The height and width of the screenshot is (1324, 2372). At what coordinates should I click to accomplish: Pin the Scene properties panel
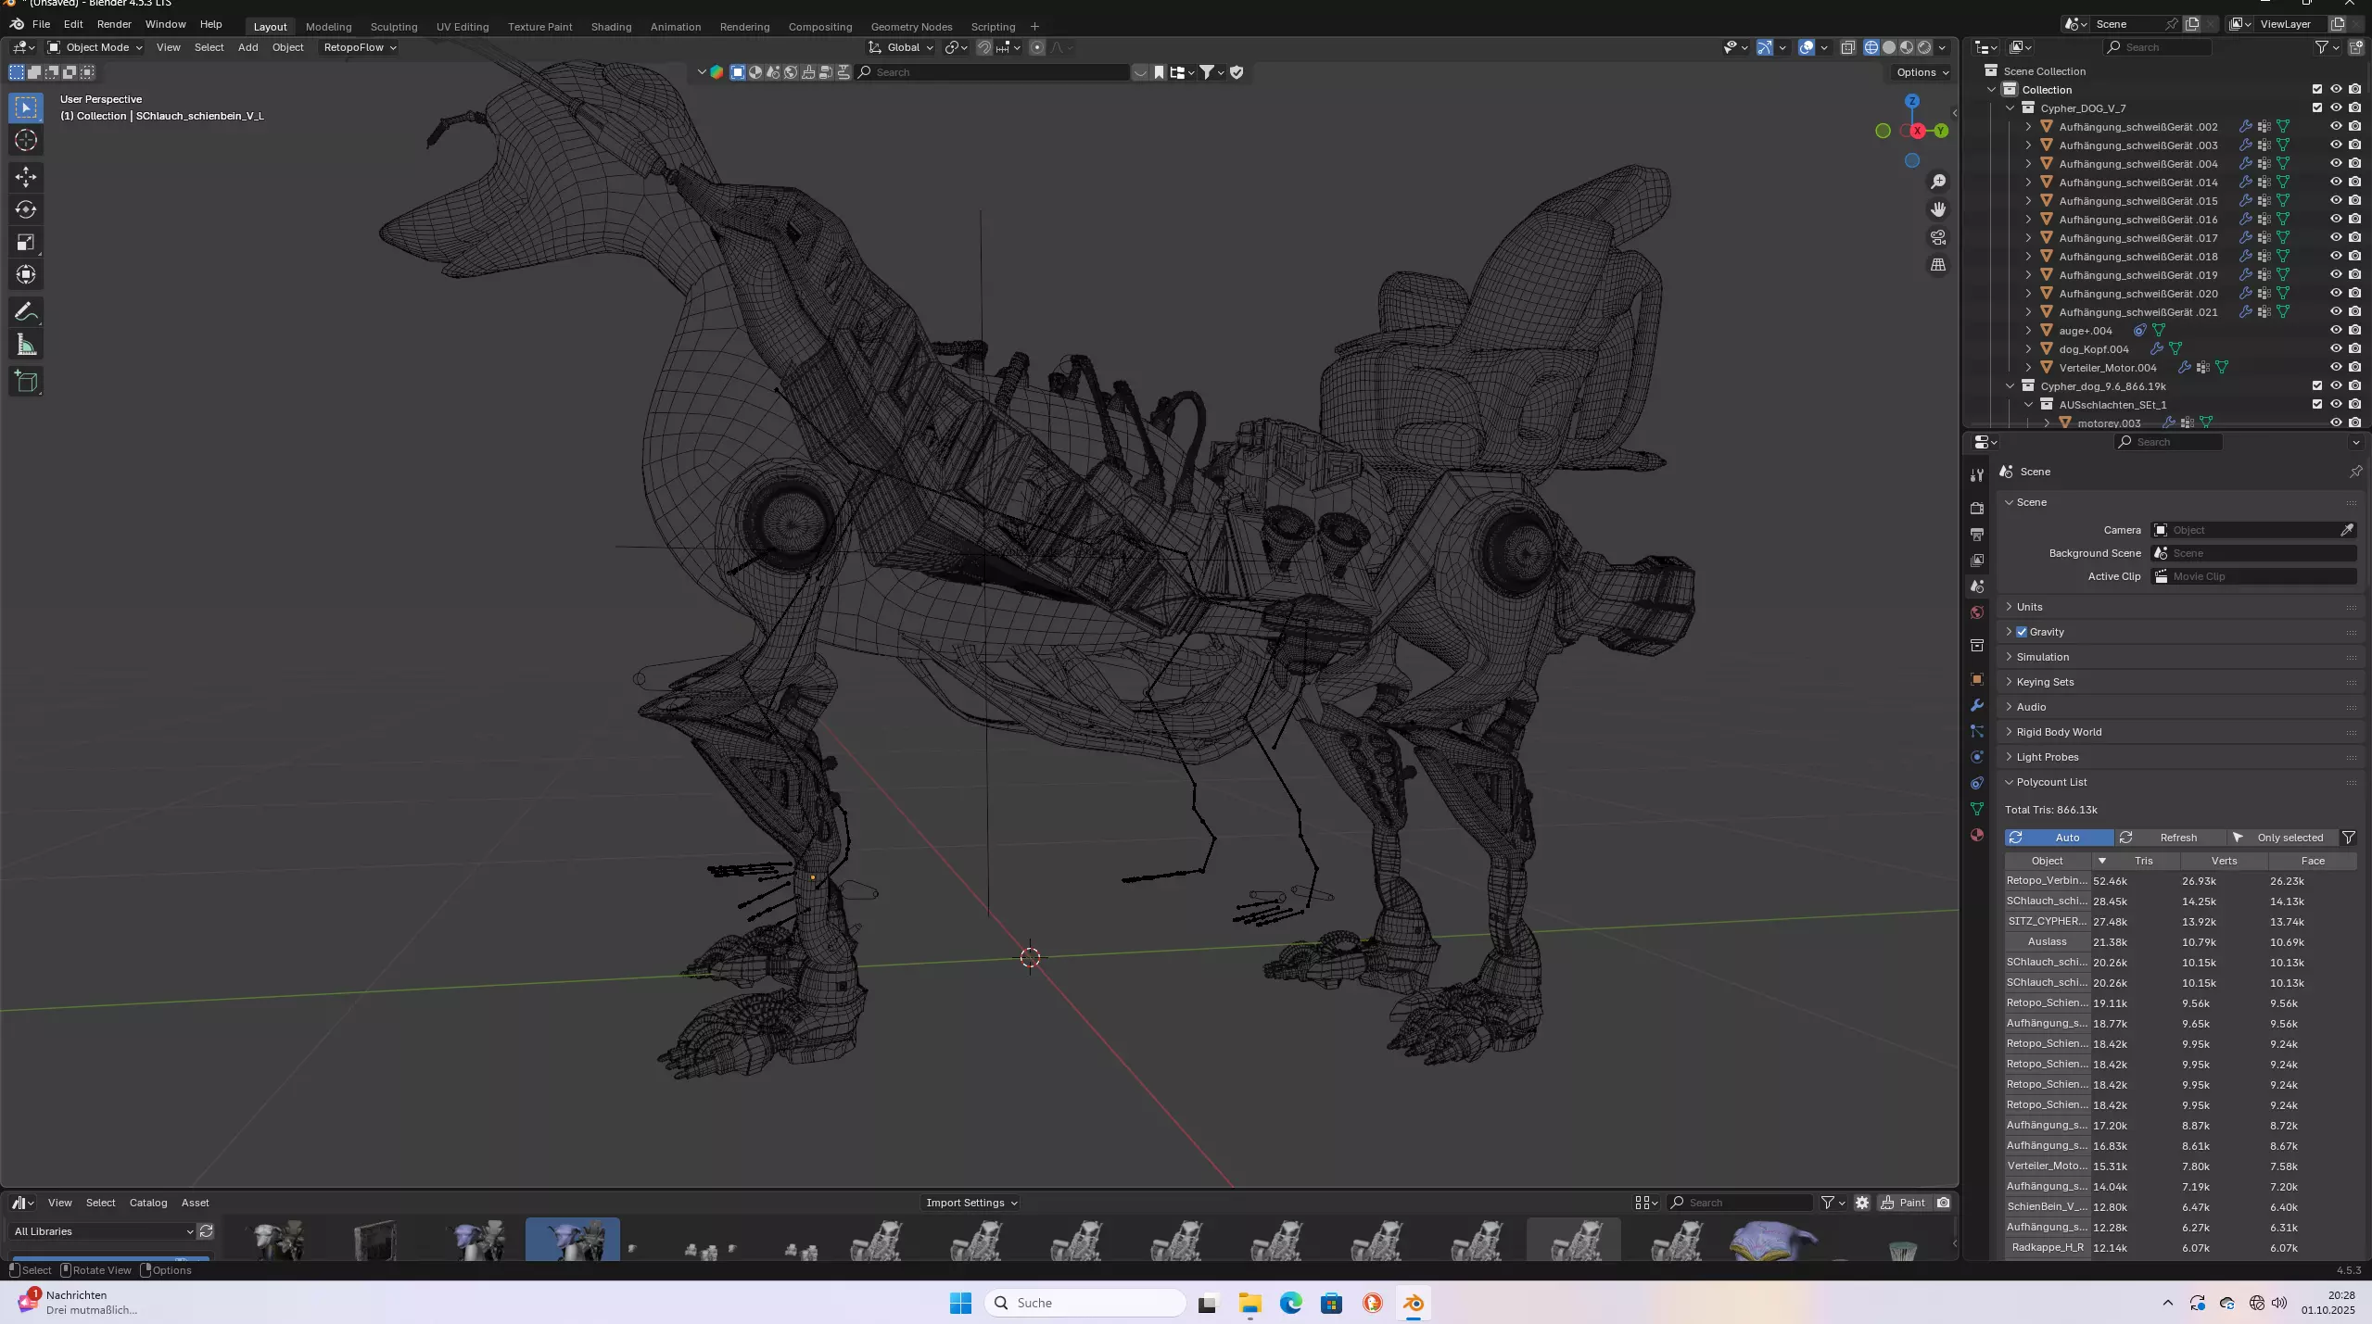(x=2355, y=472)
